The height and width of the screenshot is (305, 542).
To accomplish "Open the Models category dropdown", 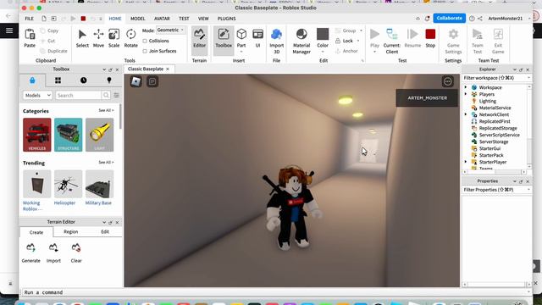I will tap(37, 95).
